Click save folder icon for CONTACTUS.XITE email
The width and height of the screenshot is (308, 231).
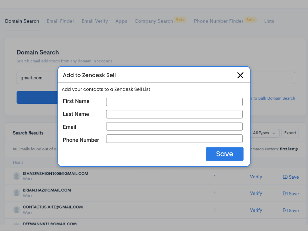[x=285, y=210]
